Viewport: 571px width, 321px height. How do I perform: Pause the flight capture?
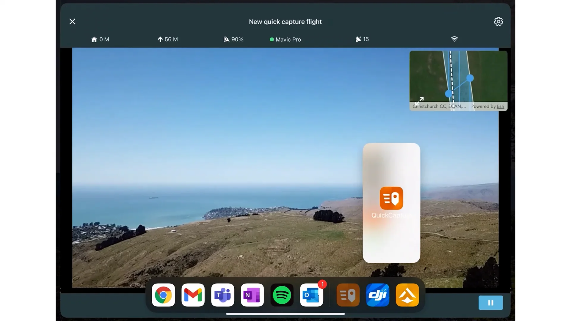pos(491,303)
